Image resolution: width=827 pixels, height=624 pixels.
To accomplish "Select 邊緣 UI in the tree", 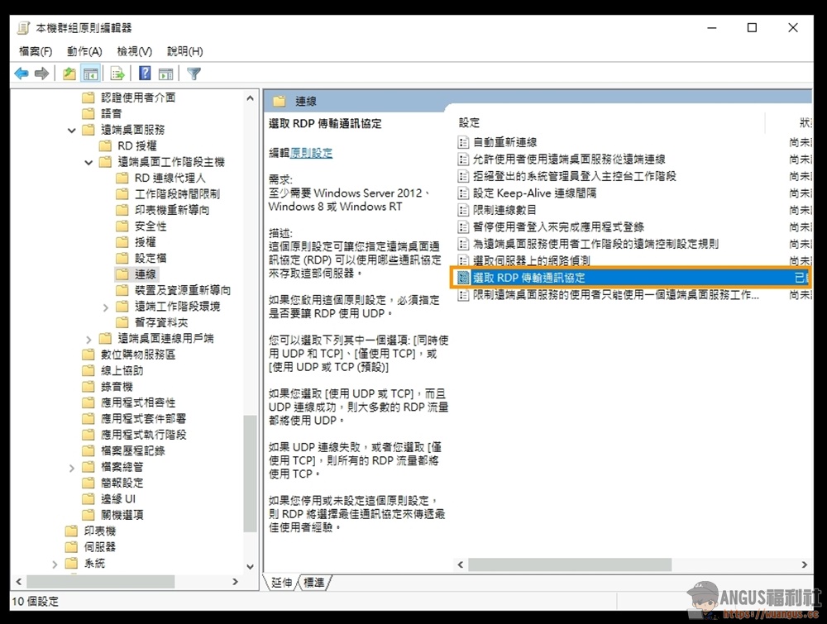I will (118, 498).
